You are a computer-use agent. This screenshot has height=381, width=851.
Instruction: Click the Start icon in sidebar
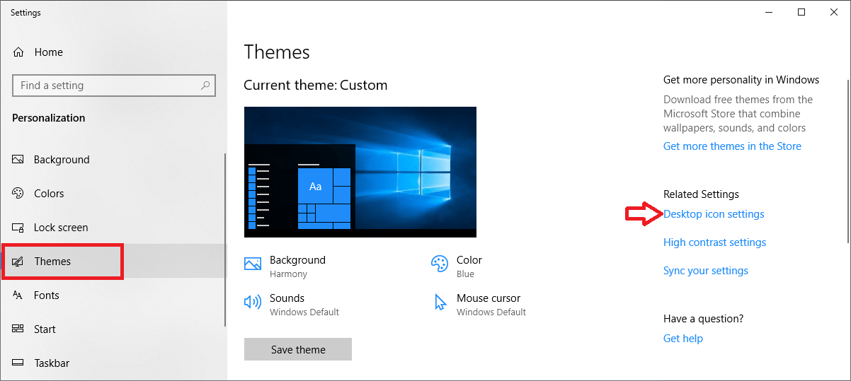(18, 329)
